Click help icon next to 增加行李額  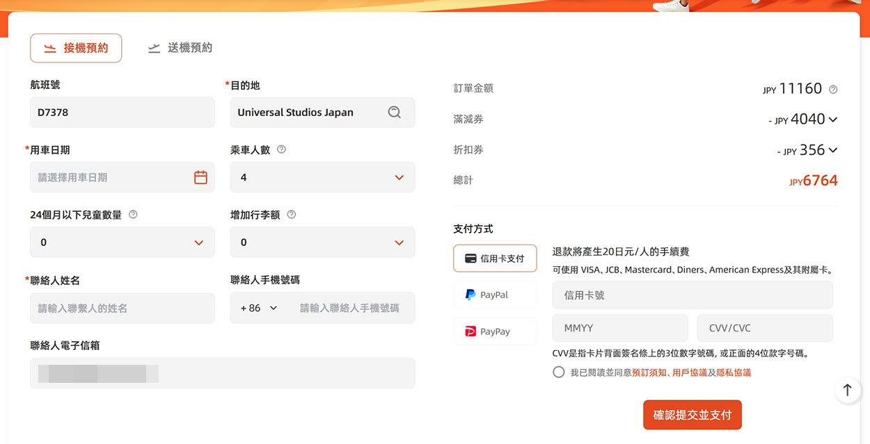pyautogui.click(x=291, y=215)
